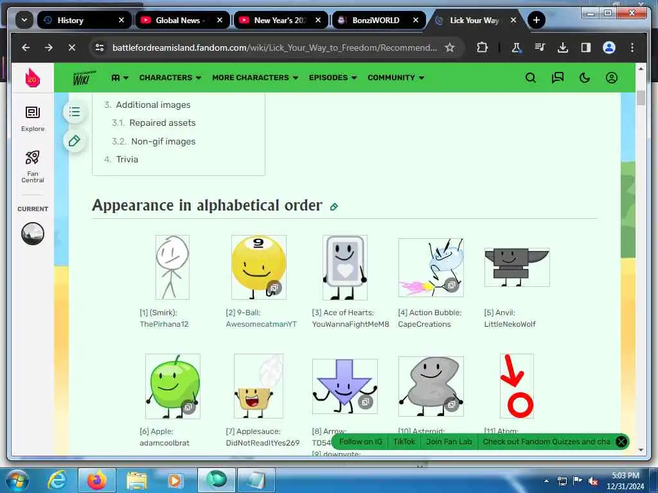
Task: Jump to Additional images in contents
Action: click(x=153, y=105)
